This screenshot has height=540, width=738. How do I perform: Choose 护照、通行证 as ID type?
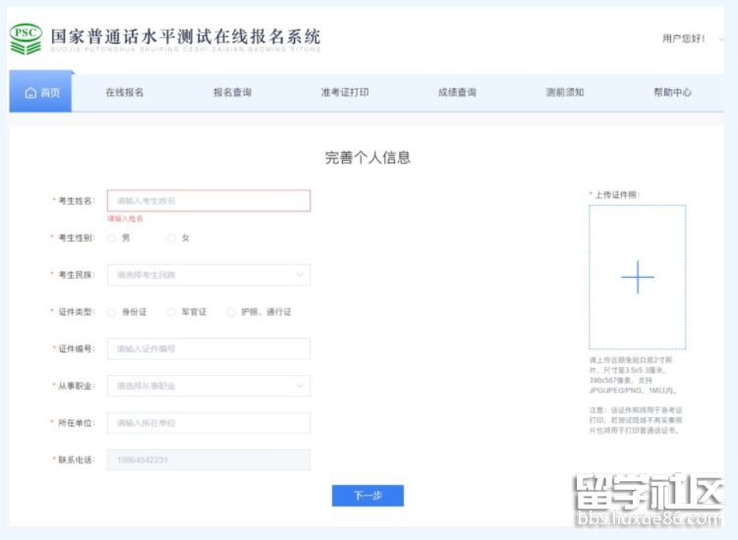pyautogui.click(x=231, y=312)
